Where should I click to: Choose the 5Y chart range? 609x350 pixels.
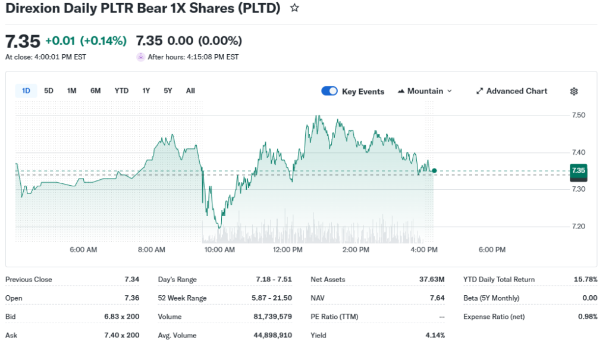point(168,90)
